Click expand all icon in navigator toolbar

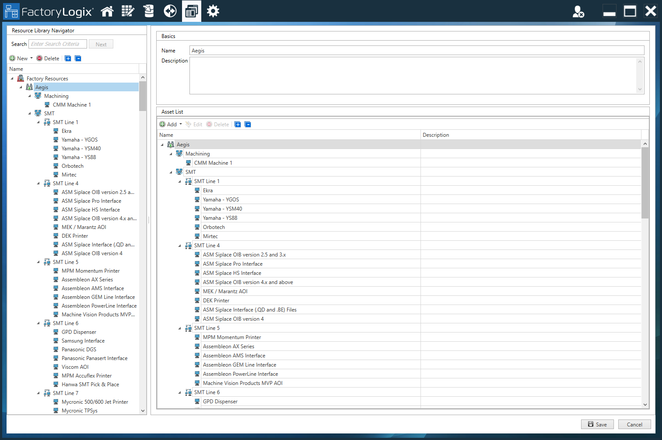pos(68,59)
